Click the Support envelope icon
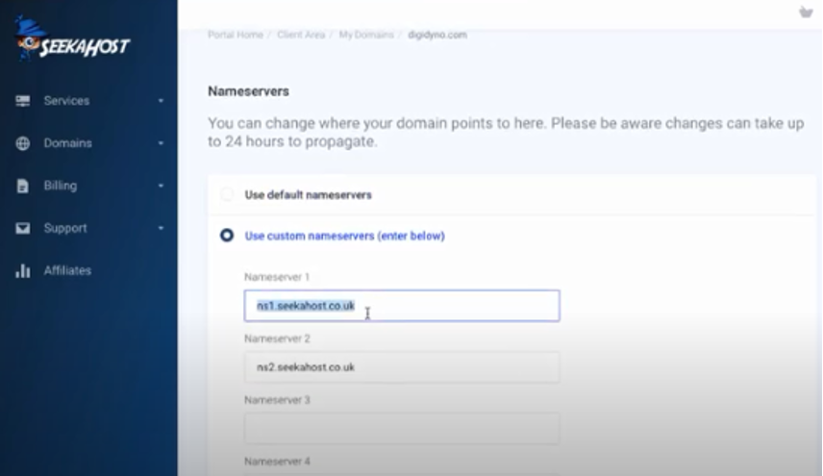 coord(22,228)
